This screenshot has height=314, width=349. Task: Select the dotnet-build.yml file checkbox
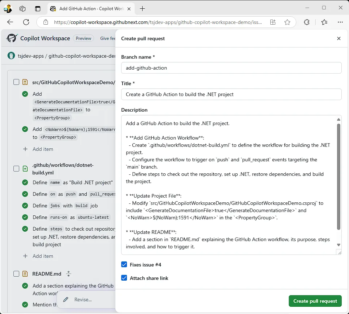16,169
